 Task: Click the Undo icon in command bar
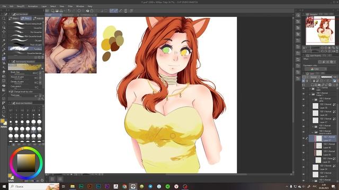tap(69, 11)
